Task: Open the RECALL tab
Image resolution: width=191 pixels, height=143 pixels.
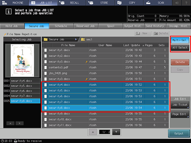Action: click(72, 3)
